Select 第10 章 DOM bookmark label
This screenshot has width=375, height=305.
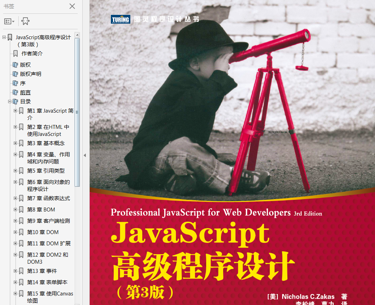[x=43, y=232]
